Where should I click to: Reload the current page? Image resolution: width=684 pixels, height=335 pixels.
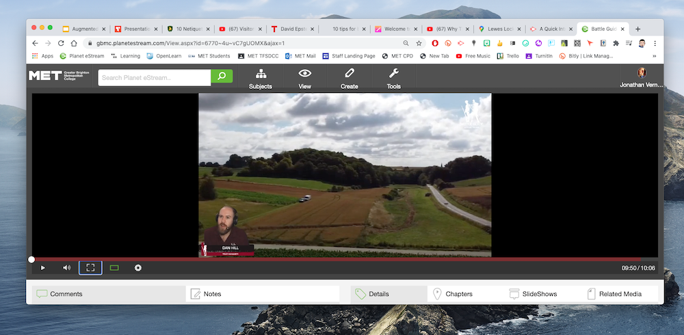point(61,43)
